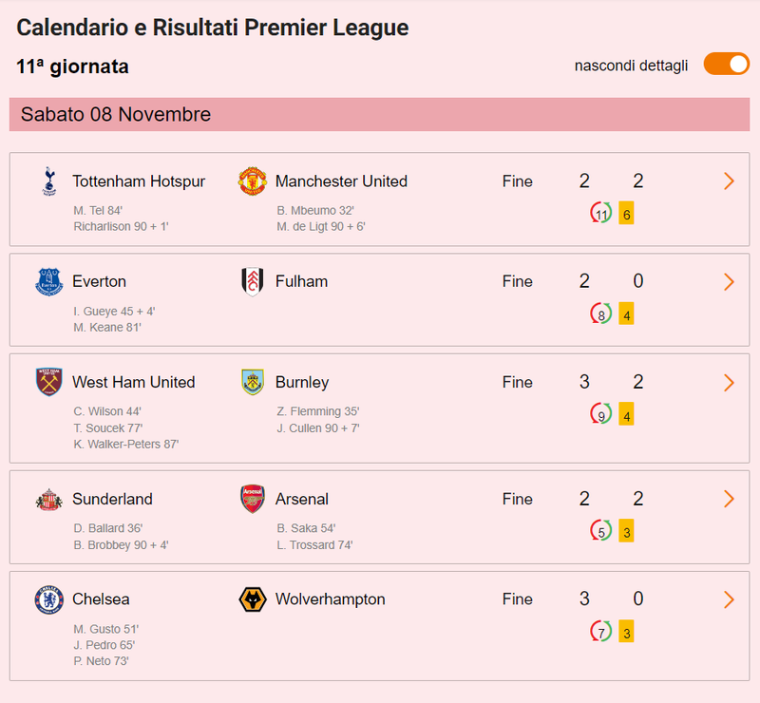Select the Sabato 08 Novembre date header
760x703 pixels.
[x=116, y=115]
